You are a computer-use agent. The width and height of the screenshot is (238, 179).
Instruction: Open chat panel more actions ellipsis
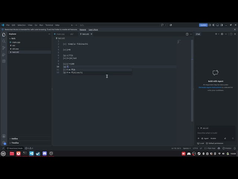coord(226,34)
